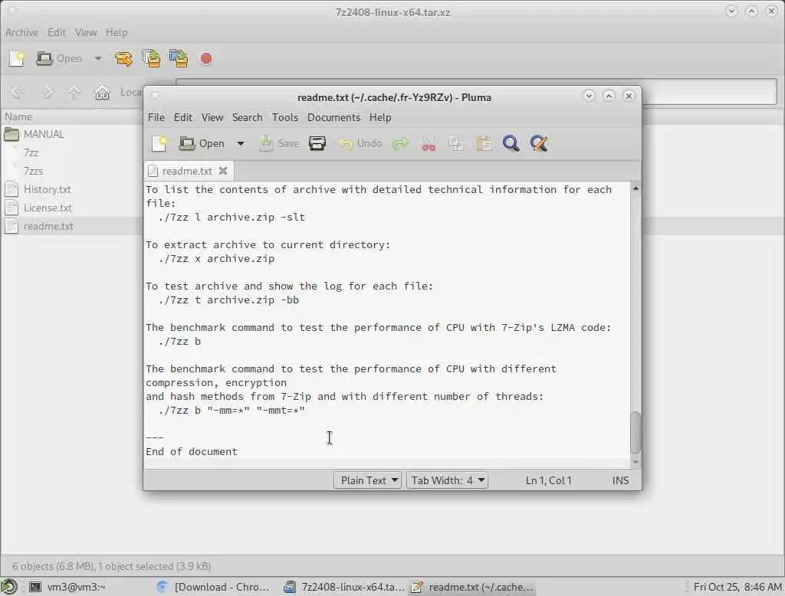Switch to 7z2408 archive taskbar entry

(344, 587)
